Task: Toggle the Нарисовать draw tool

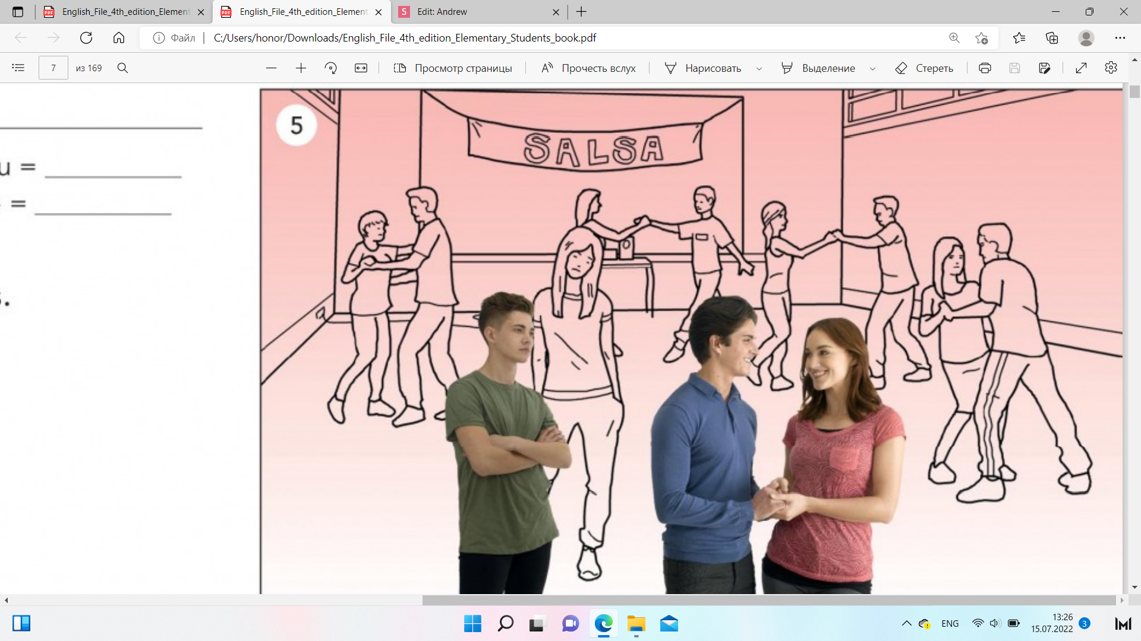Action: [x=703, y=68]
